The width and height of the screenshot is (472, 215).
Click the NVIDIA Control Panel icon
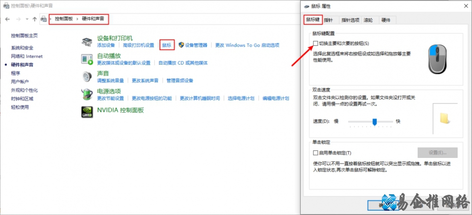87,112
